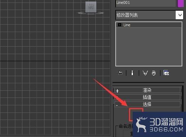Click the purple object color swatch

pos(181,3)
